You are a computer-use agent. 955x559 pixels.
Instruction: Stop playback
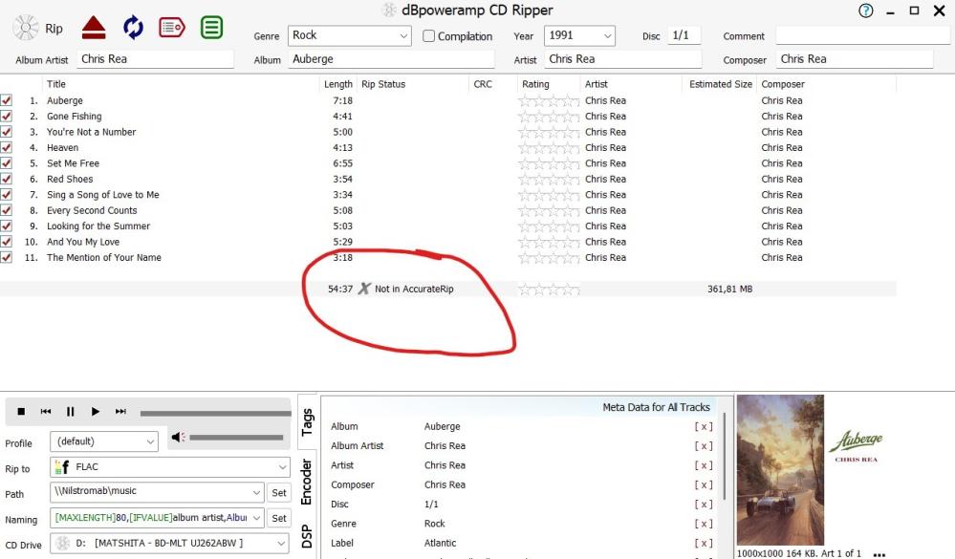(21, 412)
